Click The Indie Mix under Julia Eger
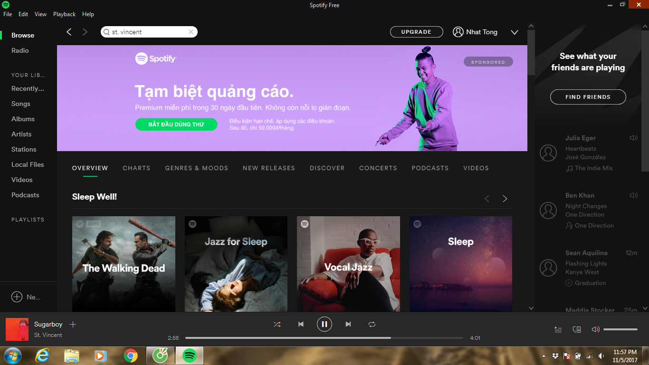This screenshot has height=365, width=649. 594,168
